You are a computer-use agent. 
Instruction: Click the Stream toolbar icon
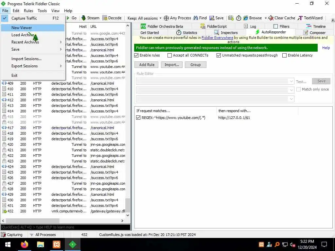84,18
